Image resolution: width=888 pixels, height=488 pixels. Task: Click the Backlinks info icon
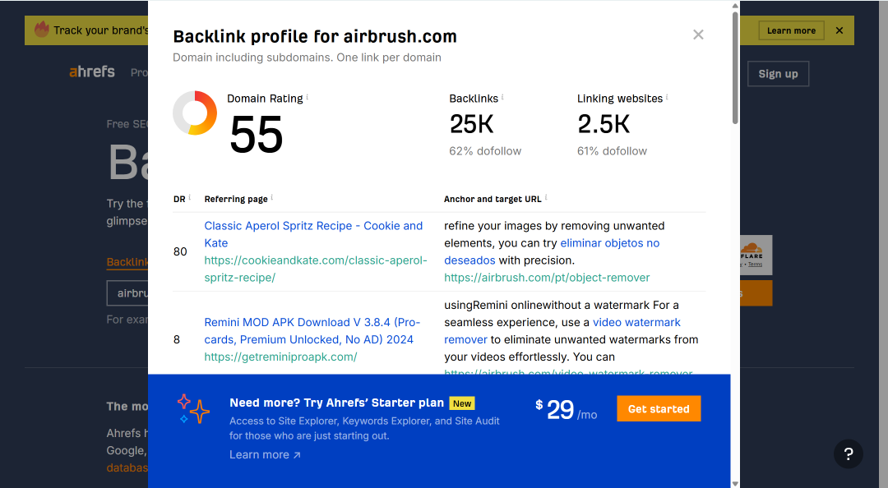(x=502, y=98)
